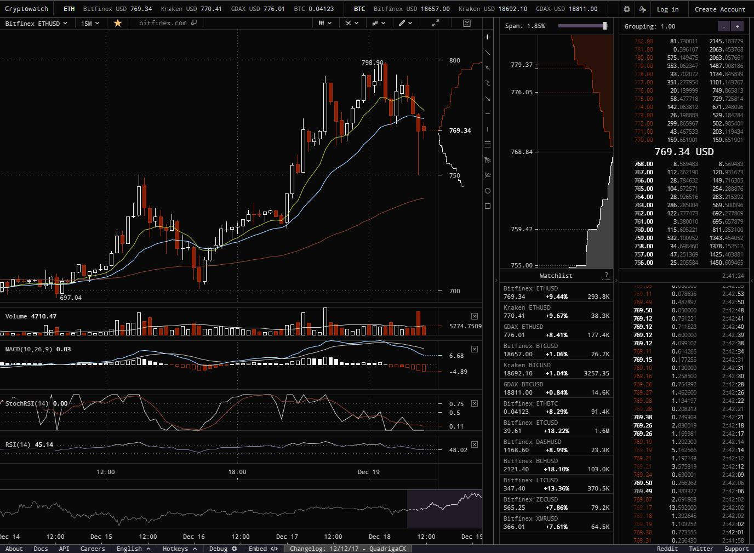Open Twitter link in footer
The width and height of the screenshot is (754, 553).
tap(701, 549)
